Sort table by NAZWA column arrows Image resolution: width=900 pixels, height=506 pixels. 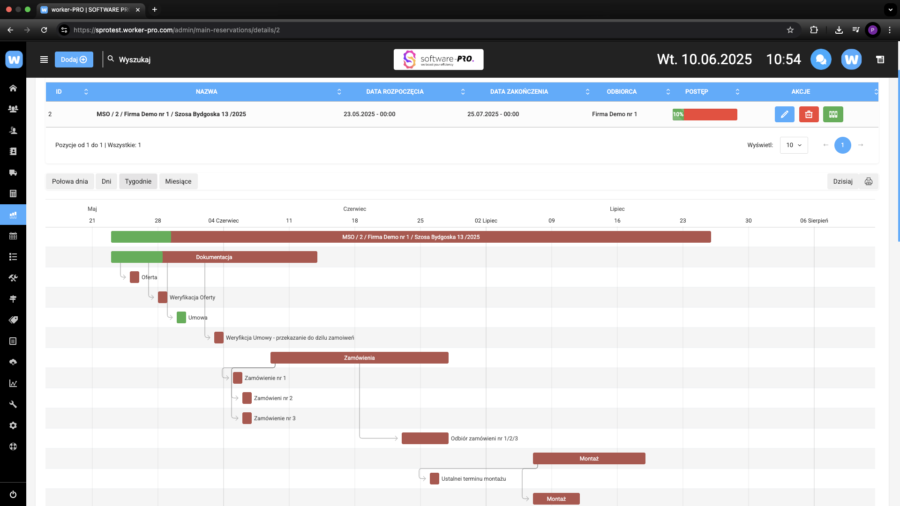pyautogui.click(x=339, y=92)
